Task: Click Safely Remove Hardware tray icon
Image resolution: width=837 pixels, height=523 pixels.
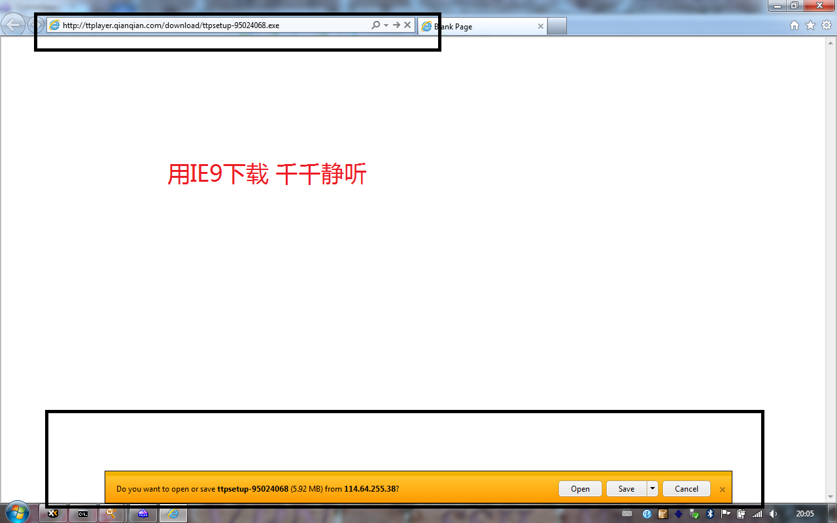Action: [694, 514]
